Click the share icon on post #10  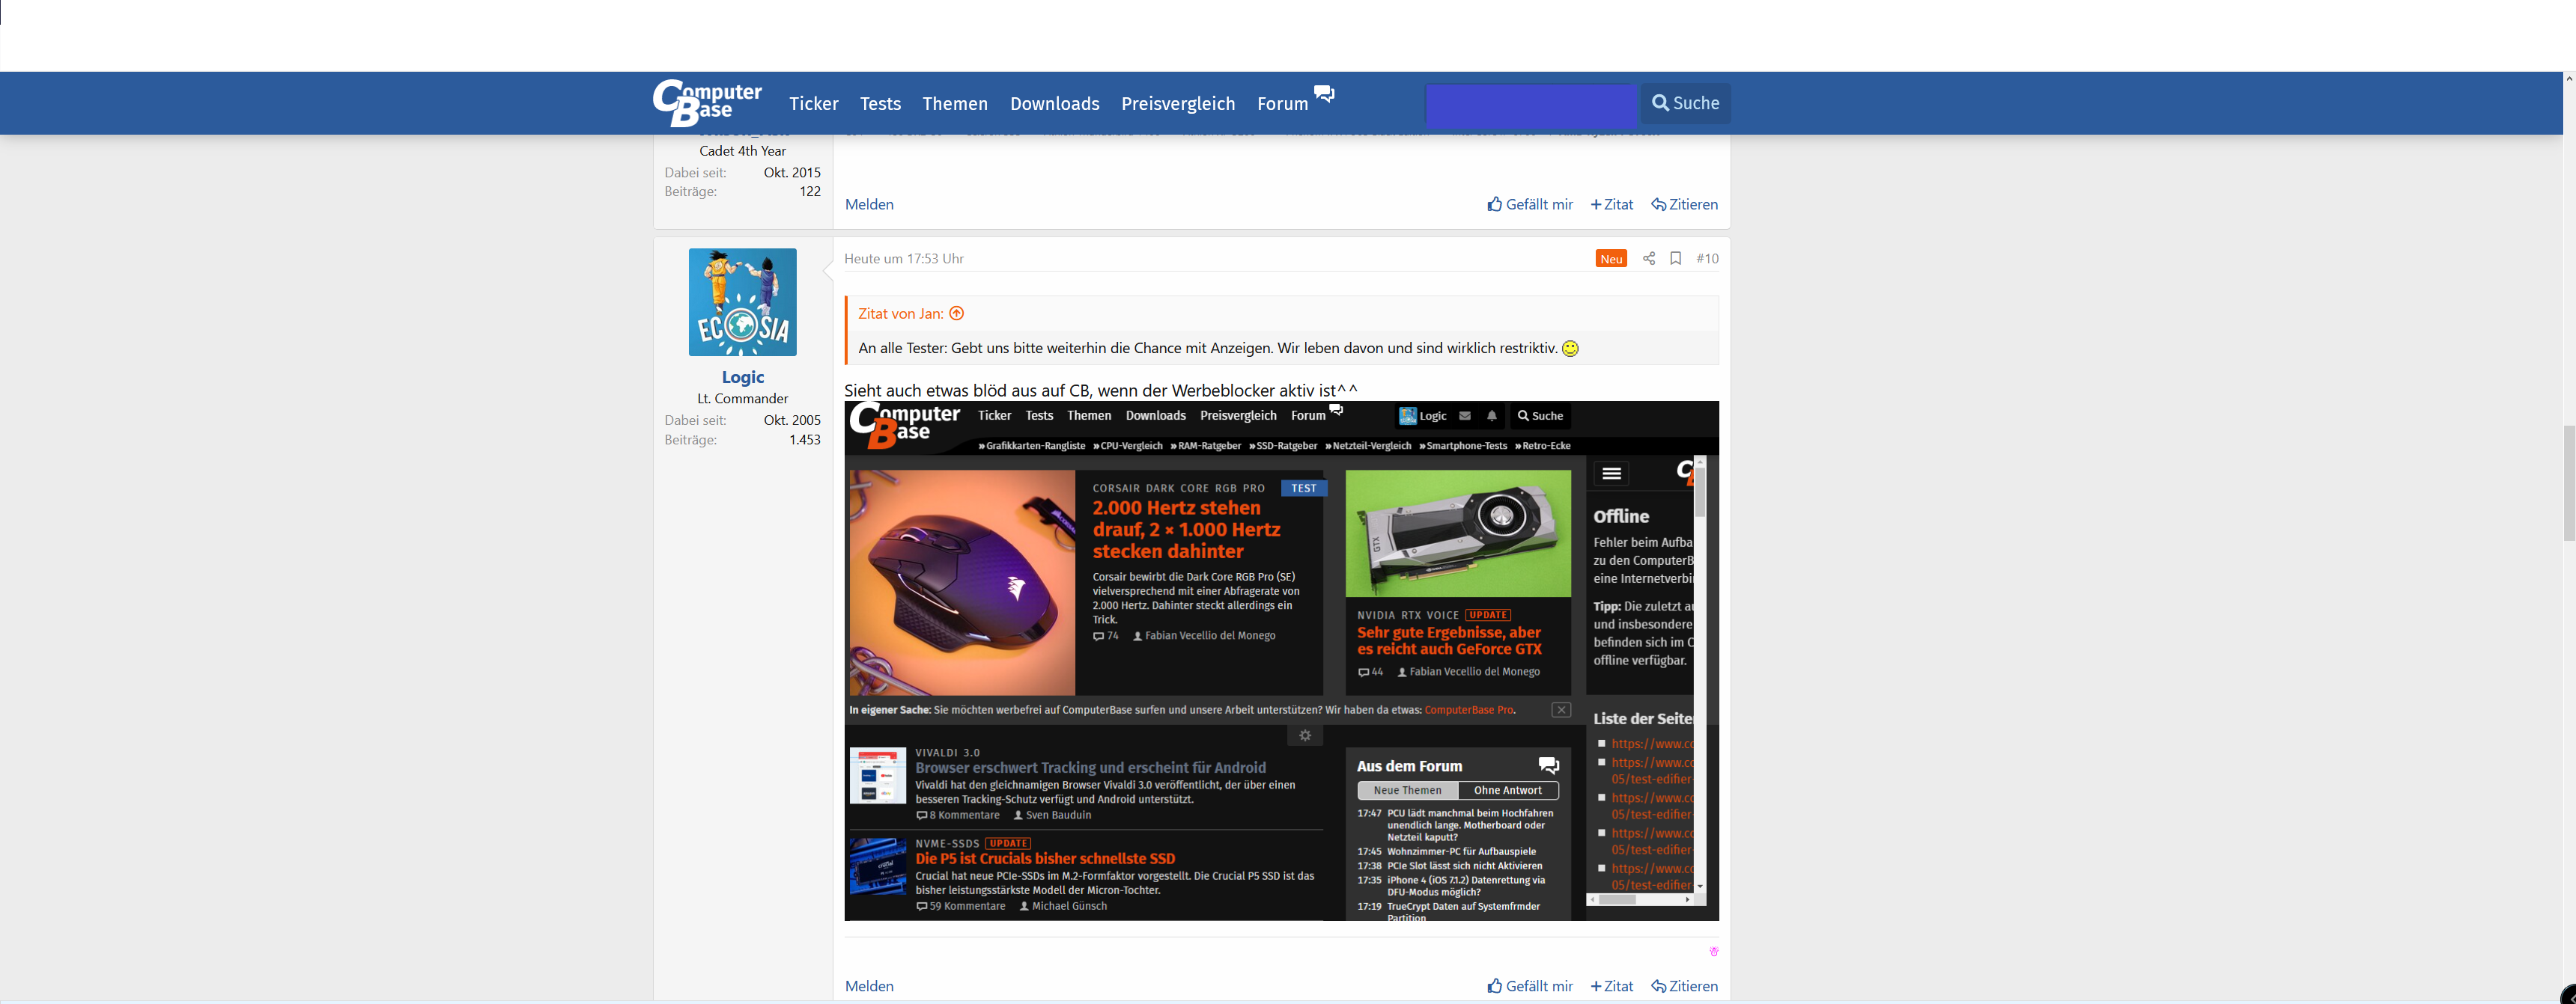coord(1648,258)
